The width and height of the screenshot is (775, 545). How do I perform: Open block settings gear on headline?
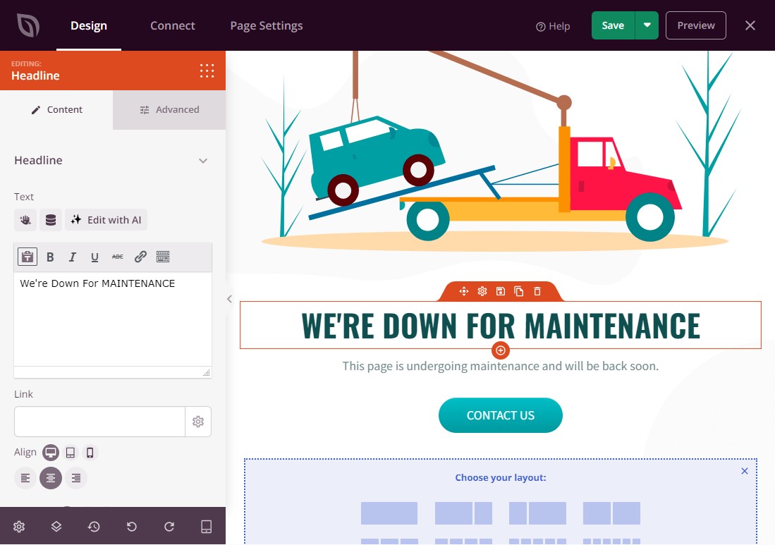(x=482, y=291)
